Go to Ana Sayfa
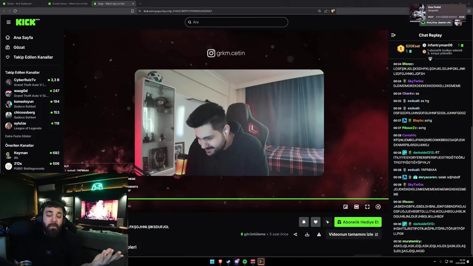Viewport: 473px width, 266px height. point(23,38)
